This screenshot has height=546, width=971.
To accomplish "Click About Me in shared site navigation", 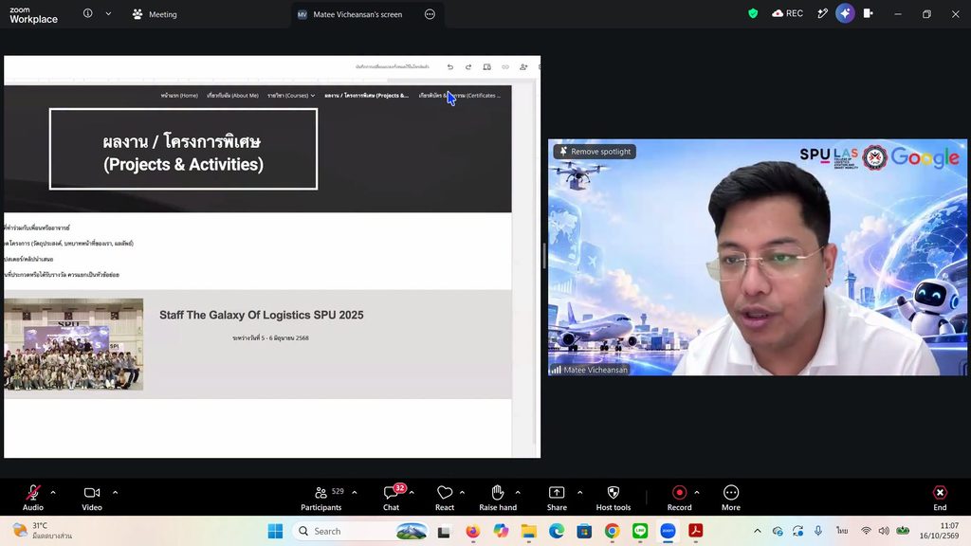I will [x=232, y=96].
